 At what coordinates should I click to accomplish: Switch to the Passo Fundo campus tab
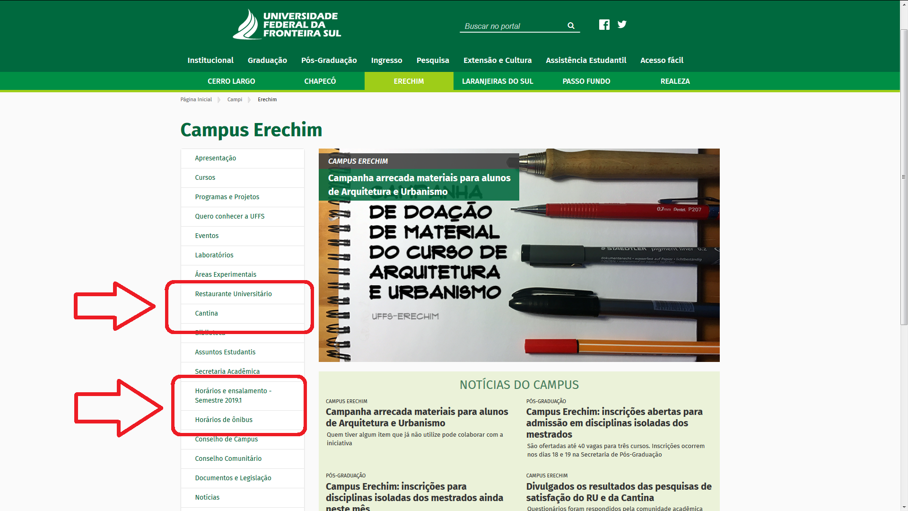(x=586, y=81)
